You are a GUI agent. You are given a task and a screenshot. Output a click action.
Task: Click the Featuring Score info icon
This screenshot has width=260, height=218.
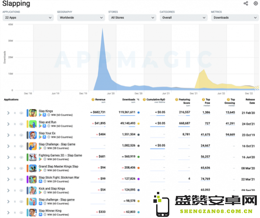(177, 99)
